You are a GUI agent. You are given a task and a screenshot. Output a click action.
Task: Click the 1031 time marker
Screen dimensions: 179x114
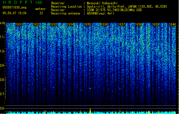pos(19,25)
